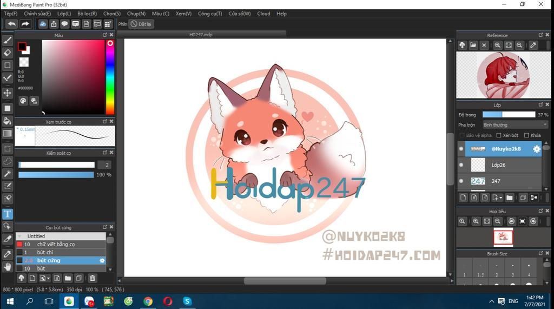This screenshot has width=554, height=309.
Task: Delete the brush with trash icon
Action: 92,278
